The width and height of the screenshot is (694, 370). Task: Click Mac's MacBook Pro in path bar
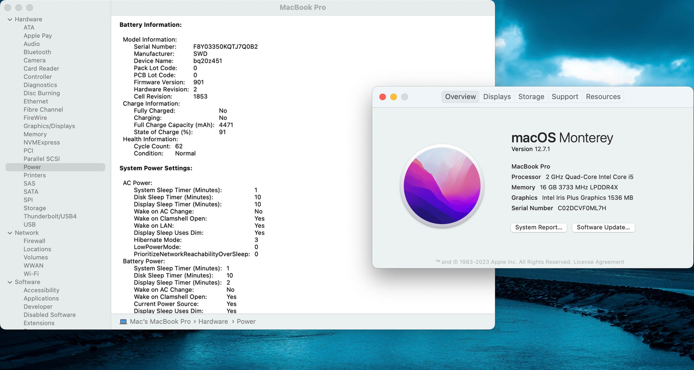click(160, 322)
